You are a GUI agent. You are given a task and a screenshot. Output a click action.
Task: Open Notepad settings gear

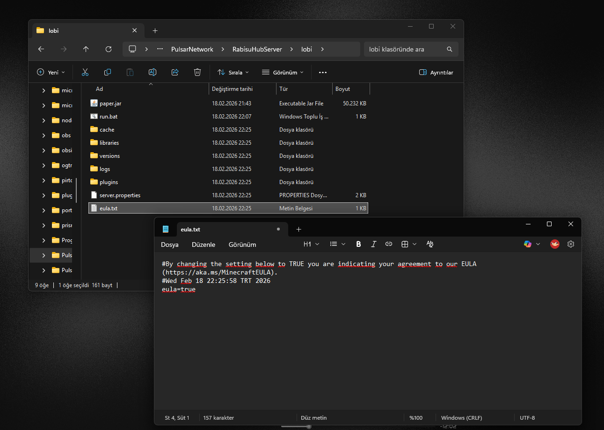571,244
